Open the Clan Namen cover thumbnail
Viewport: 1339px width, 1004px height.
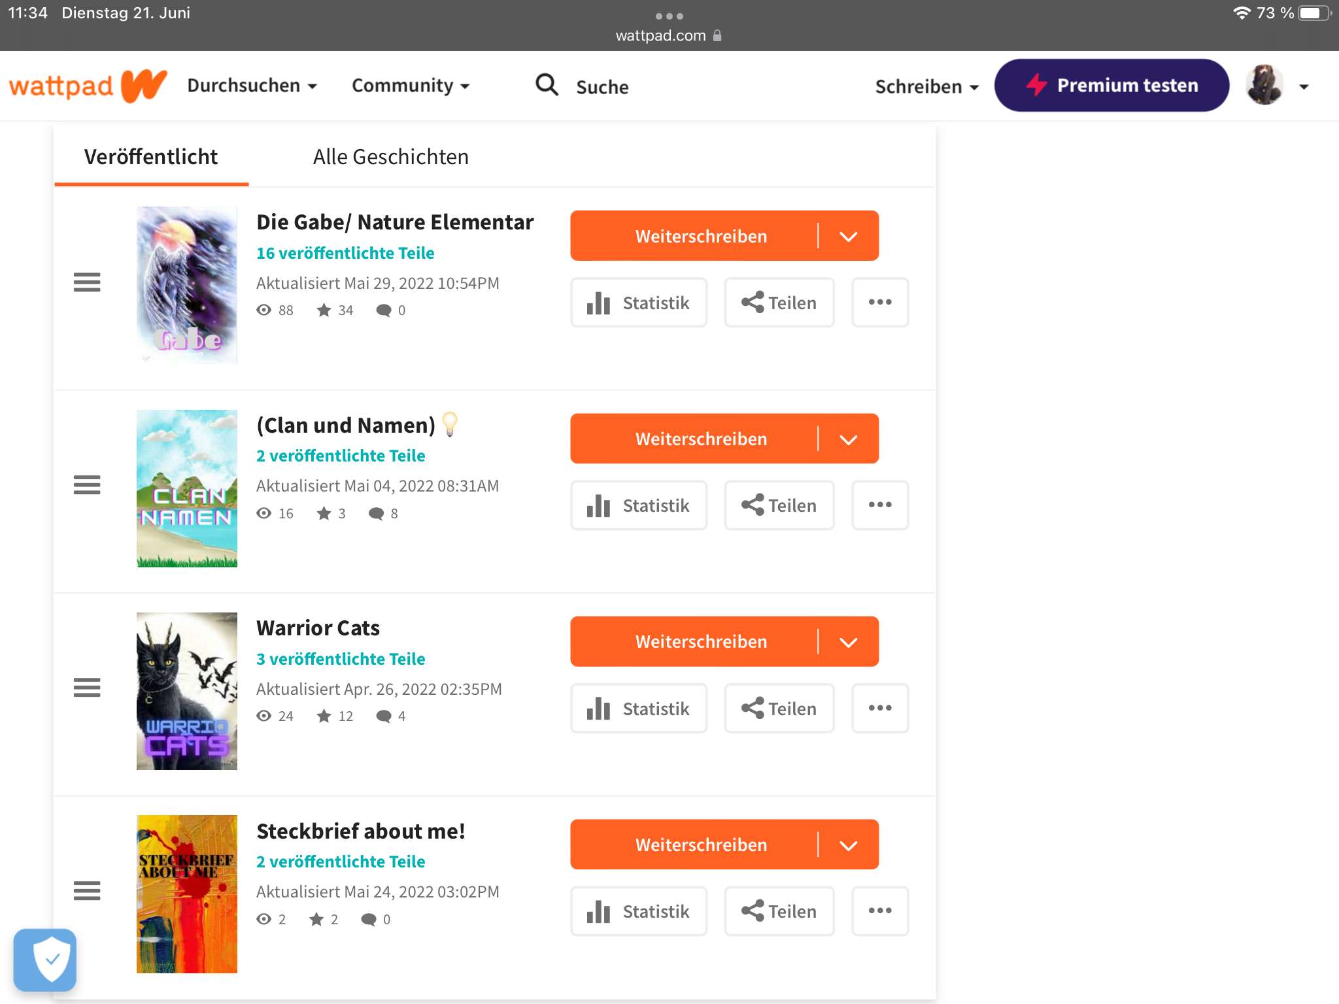(187, 488)
